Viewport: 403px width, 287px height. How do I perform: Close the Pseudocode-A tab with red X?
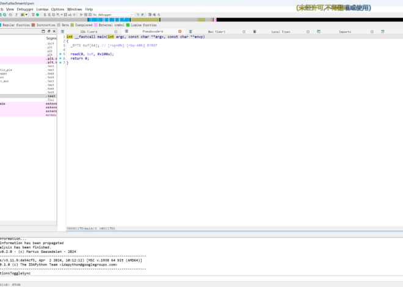point(180,31)
